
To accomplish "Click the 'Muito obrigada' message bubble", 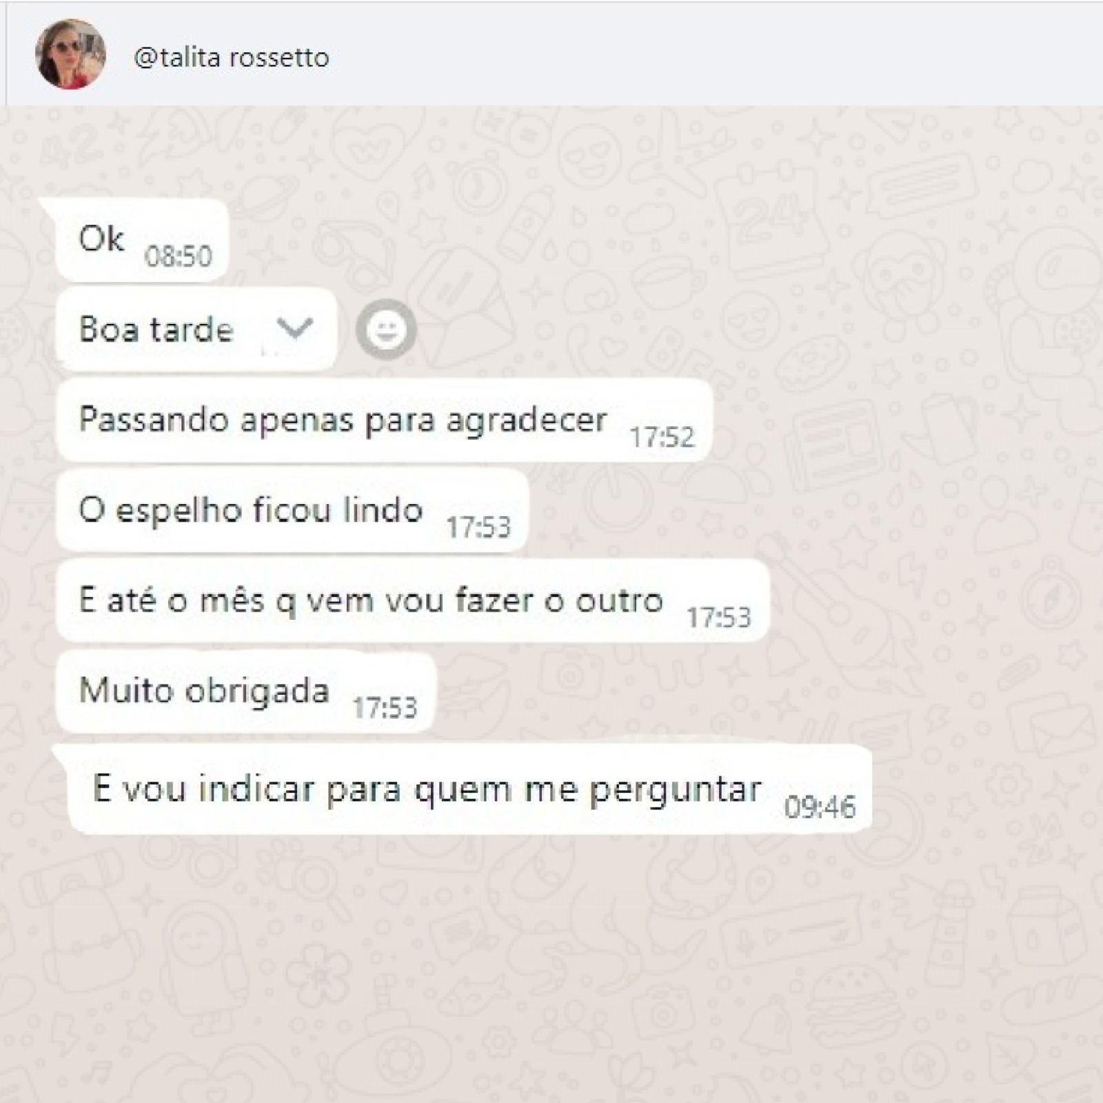I will (x=246, y=691).
